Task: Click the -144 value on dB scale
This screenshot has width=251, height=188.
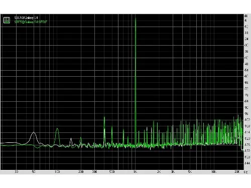Action: [x=247, y=163]
